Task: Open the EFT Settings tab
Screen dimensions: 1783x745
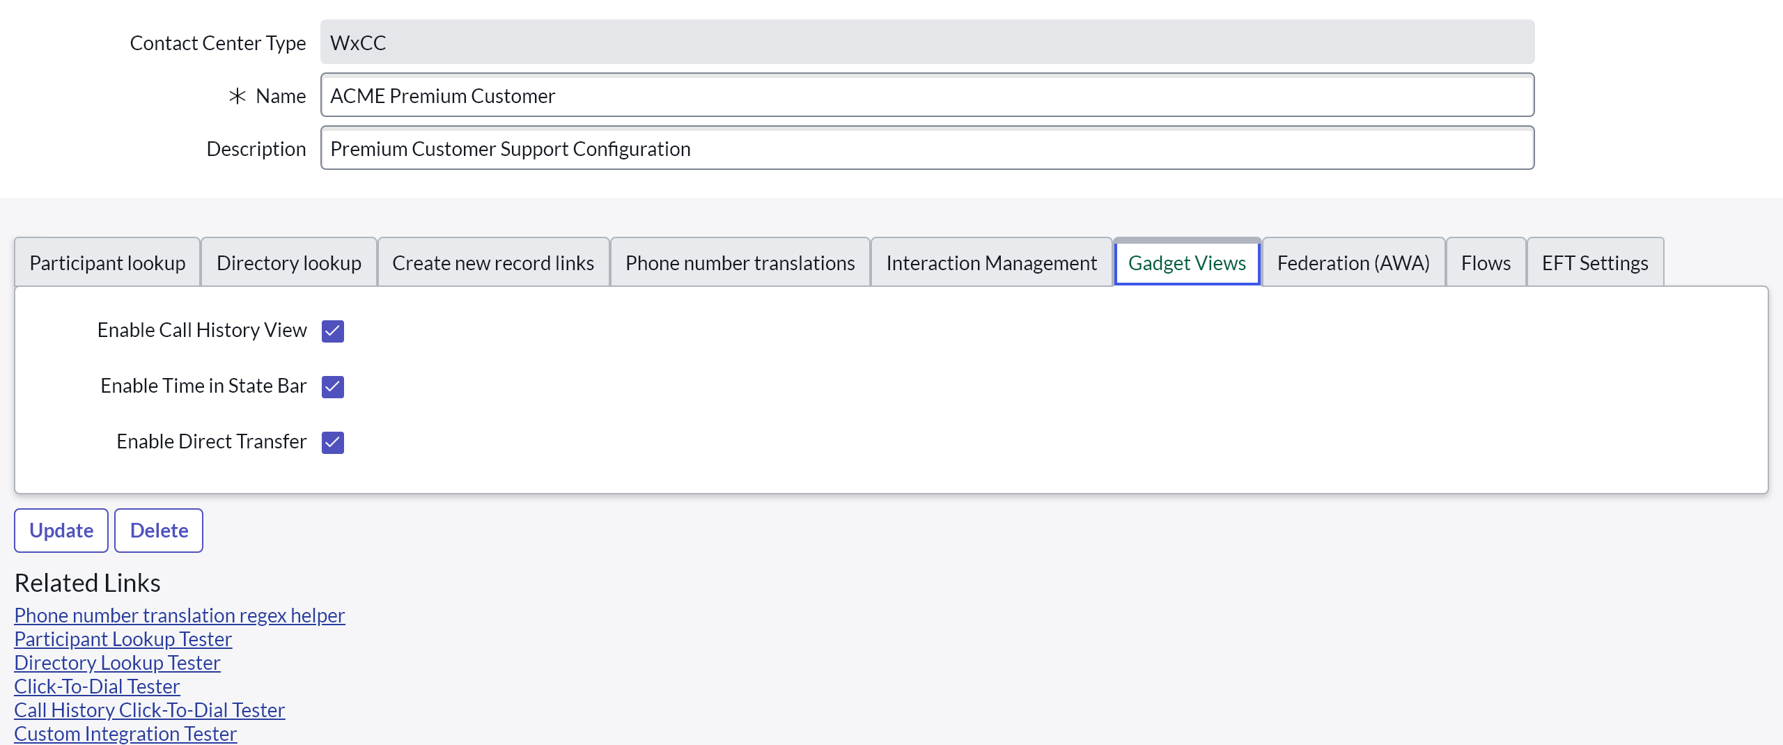Action: (x=1594, y=262)
